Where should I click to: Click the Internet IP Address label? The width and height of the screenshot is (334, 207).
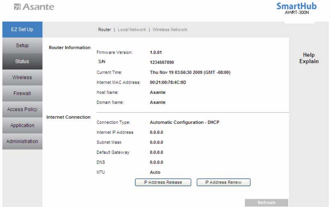point(115,132)
